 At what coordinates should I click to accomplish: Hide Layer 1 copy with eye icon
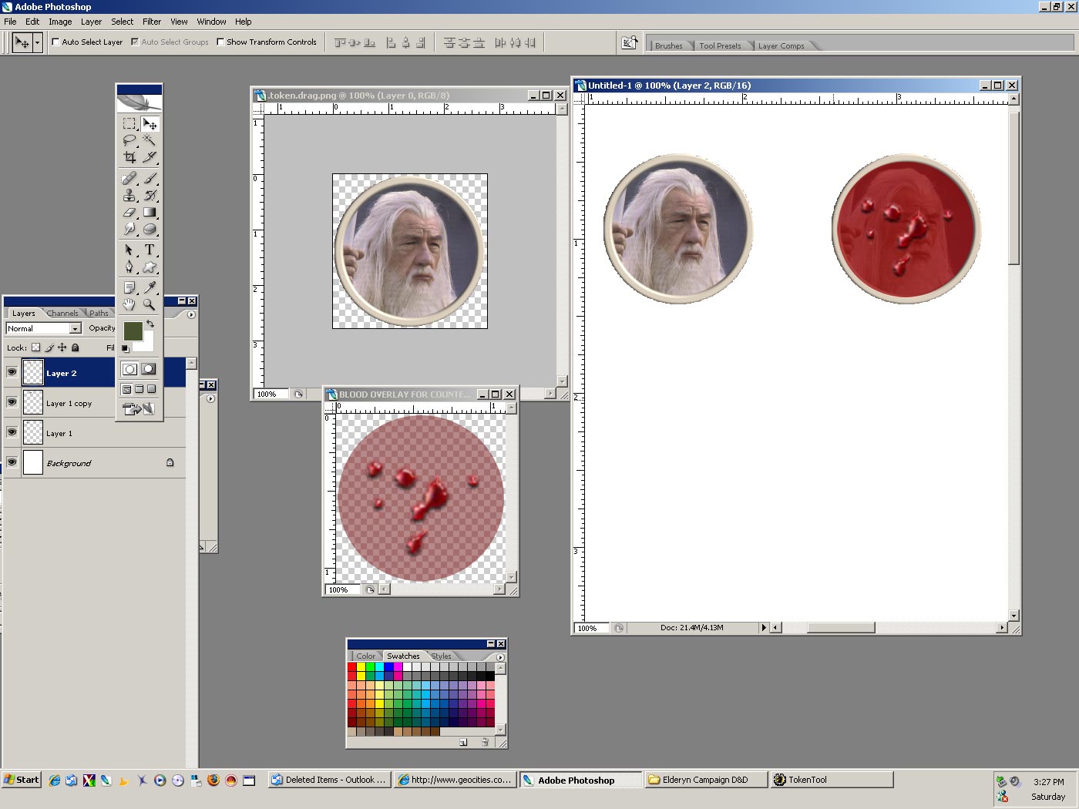pyautogui.click(x=12, y=402)
